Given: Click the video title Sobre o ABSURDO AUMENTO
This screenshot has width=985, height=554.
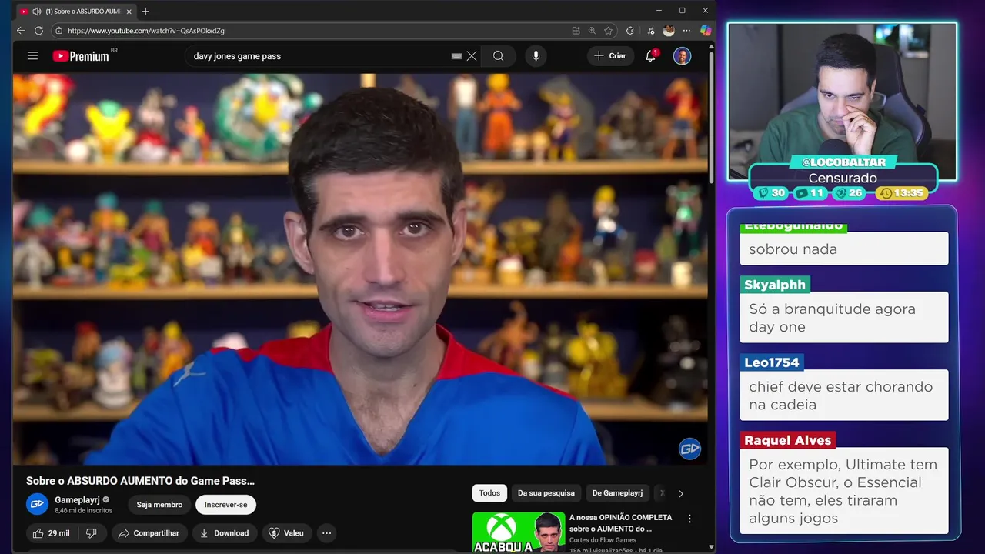Looking at the screenshot, I should [x=140, y=481].
